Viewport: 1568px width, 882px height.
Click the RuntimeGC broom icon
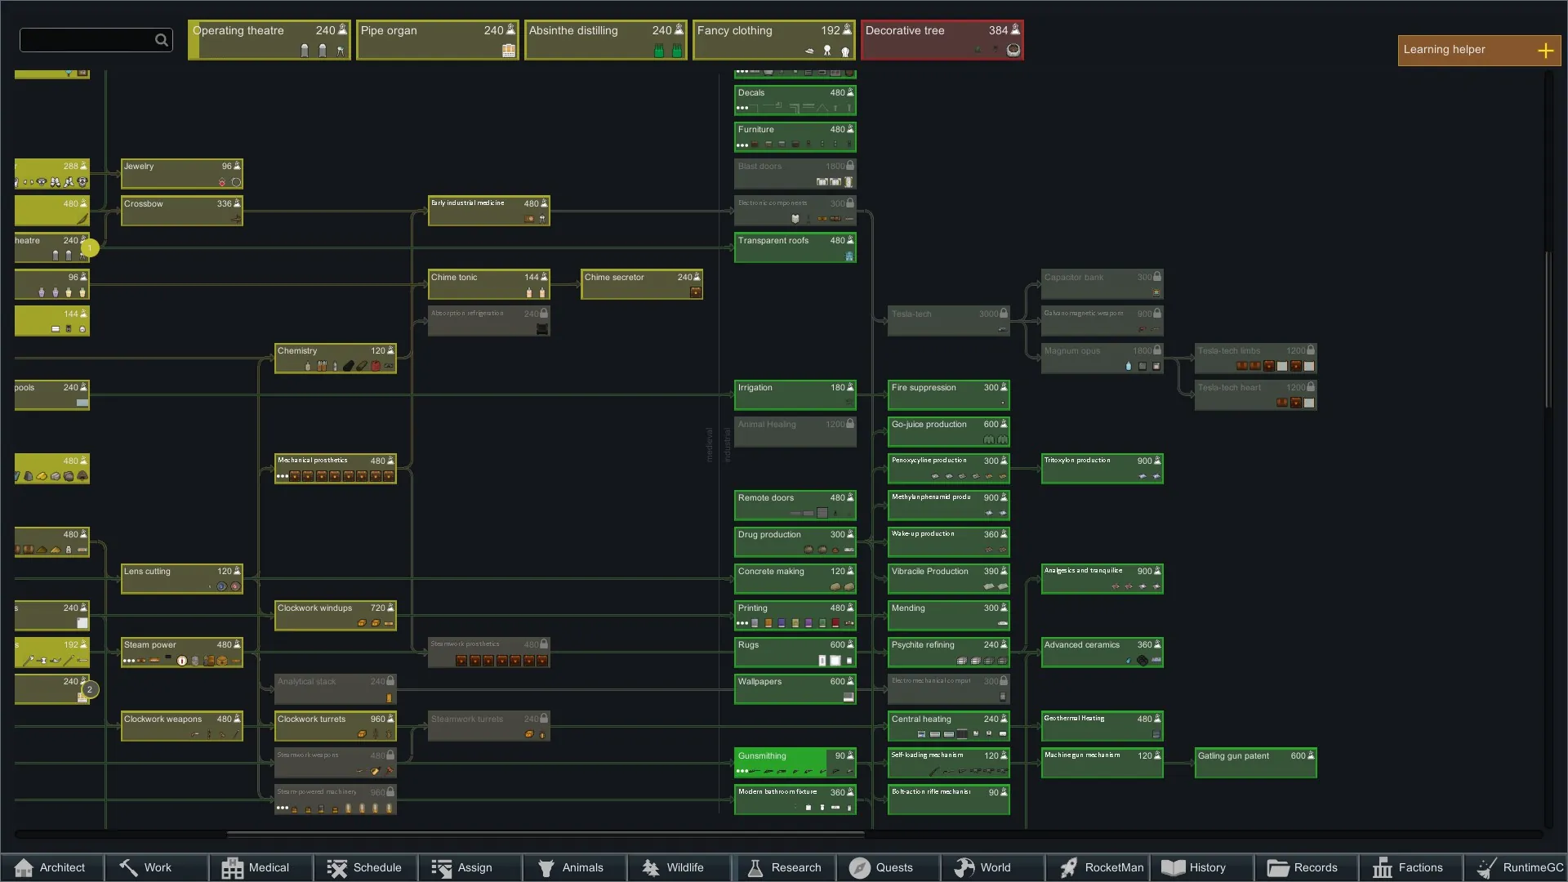click(1486, 867)
